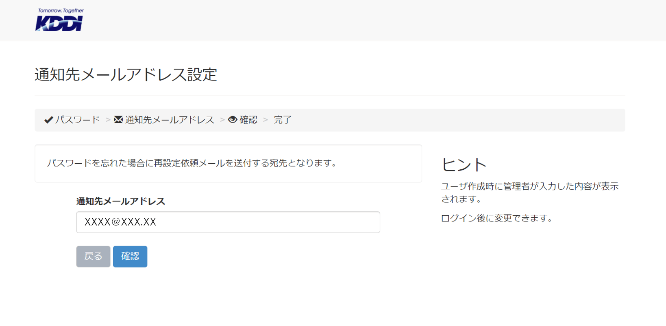Click the bold 通知先メールアドレス field label
Image resolution: width=666 pixels, height=326 pixels.
click(121, 201)
